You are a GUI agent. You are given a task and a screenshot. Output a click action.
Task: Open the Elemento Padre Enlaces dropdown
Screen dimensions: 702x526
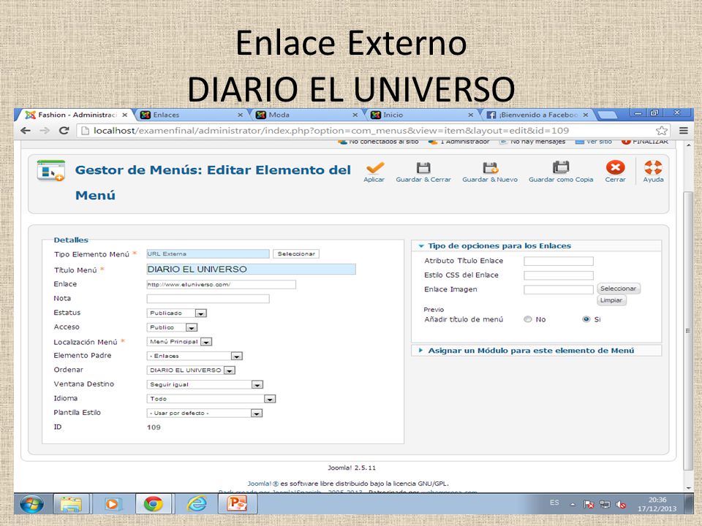(195, 356)
